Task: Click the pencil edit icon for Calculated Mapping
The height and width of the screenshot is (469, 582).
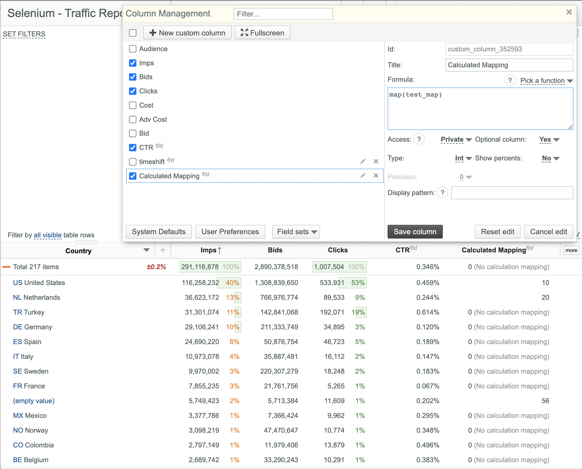Action: [363, 175]
